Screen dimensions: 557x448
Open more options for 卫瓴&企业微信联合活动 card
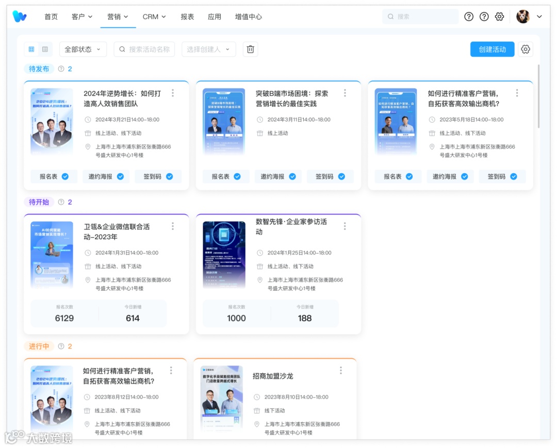(173, 226)
